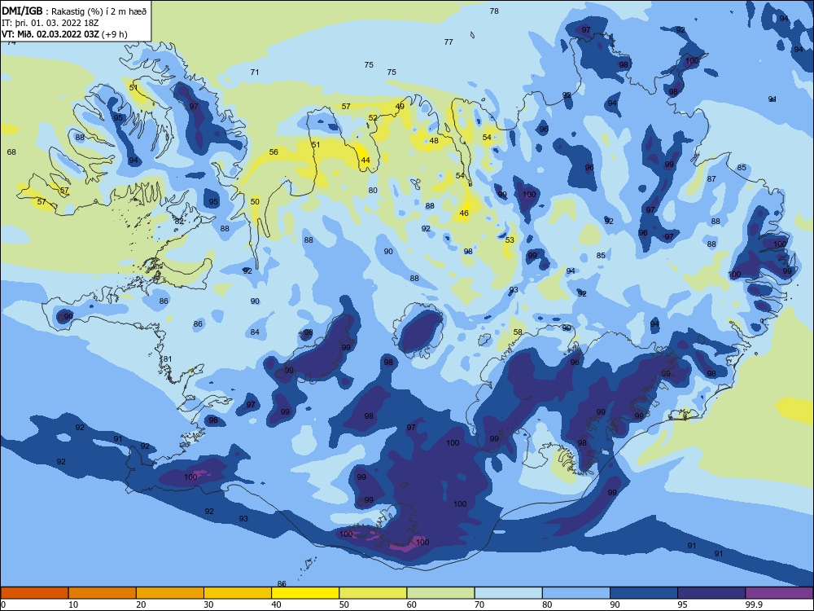Image resolution: width=814 pixels, height=611 pixels.
Task: Pick the amber 20–30 legend color band
Action: click(x=170, y=593)
